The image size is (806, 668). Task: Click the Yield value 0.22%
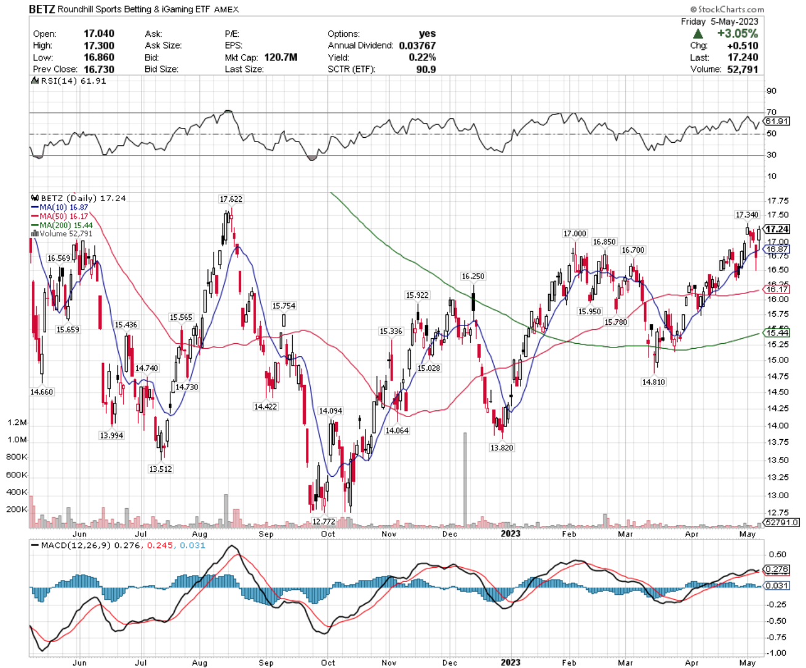(422, 57)
